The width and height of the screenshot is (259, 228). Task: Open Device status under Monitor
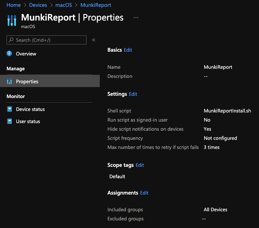coord(30,109)
